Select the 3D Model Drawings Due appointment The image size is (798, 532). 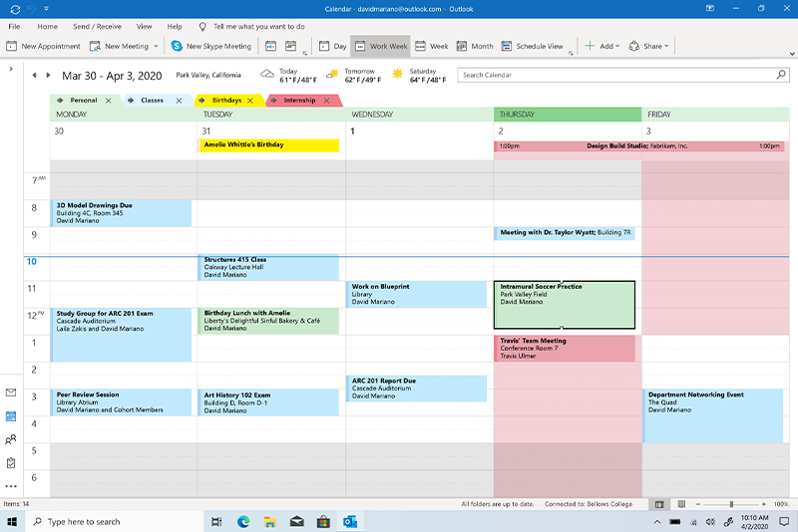point(121,213)
